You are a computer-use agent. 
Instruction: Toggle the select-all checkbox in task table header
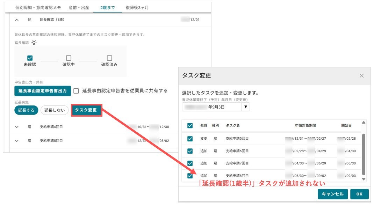[x=190, y=125]
